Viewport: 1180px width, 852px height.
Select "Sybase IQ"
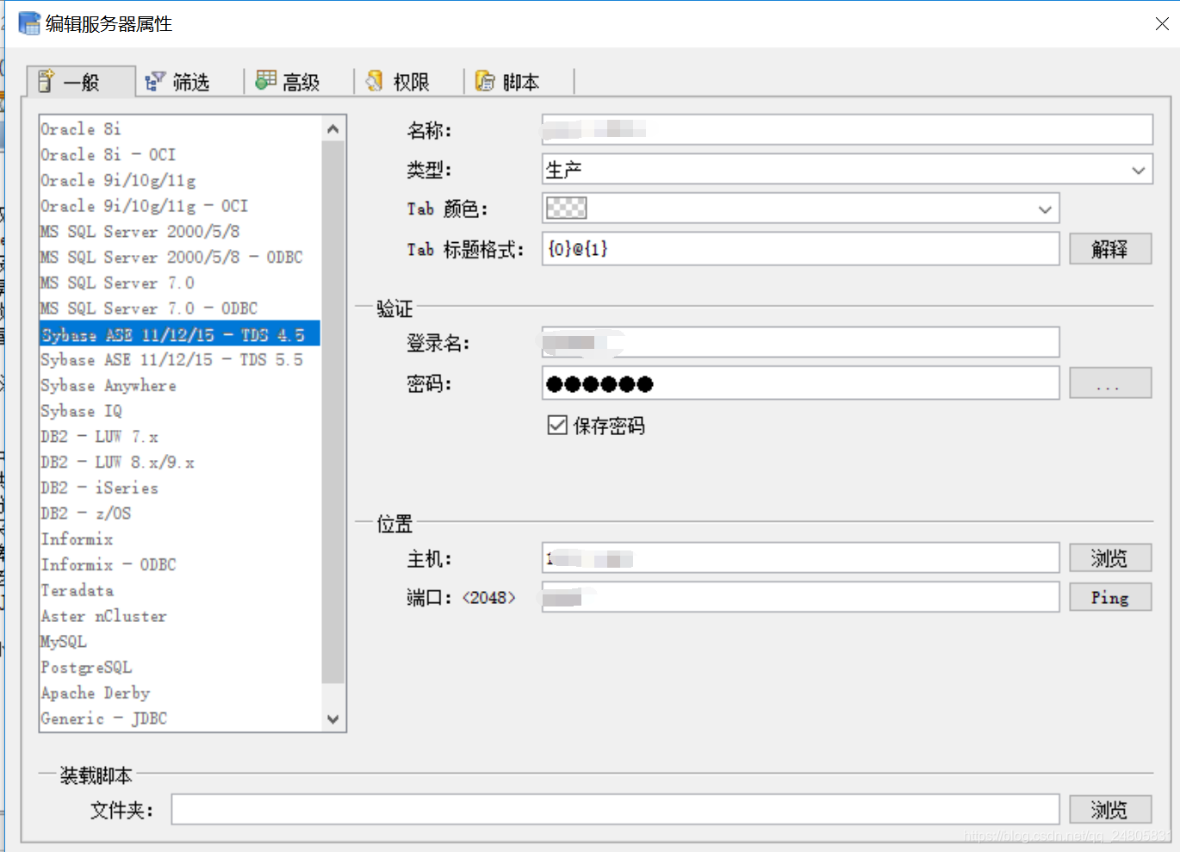[180, 411]
